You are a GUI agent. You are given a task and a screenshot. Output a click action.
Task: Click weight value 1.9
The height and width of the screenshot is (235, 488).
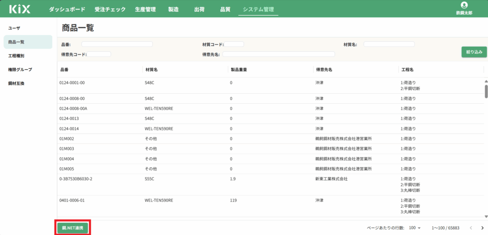[232, 179]
